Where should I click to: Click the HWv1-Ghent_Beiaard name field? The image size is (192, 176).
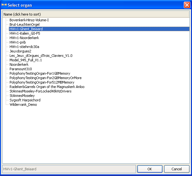click(69, 169)
